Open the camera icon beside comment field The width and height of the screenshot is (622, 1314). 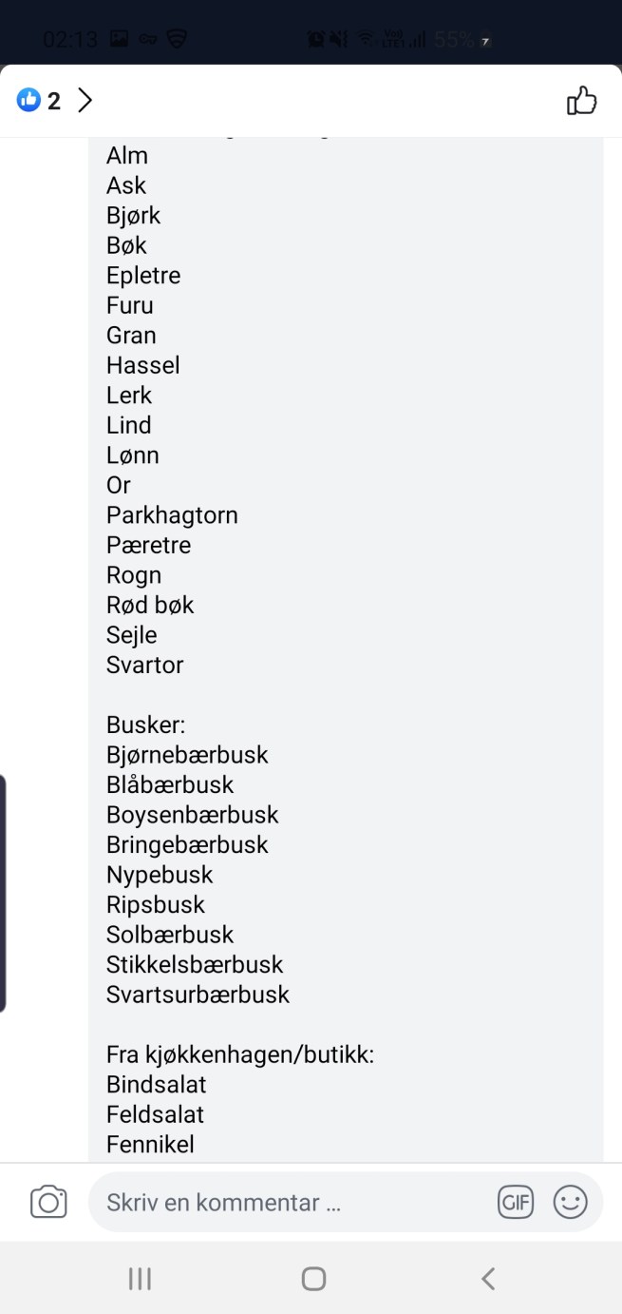pyautogui.click(x=47, y=1202)
